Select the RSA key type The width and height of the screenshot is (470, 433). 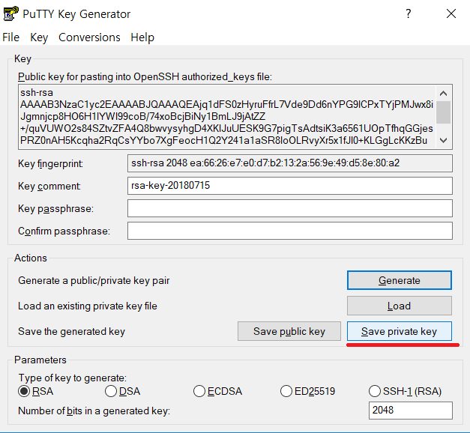pyautogui.click(x=36, y=391)
